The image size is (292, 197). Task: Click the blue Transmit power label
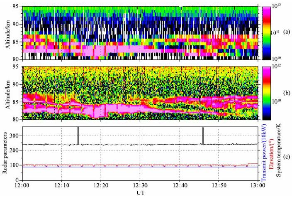(x=263, y=153)
